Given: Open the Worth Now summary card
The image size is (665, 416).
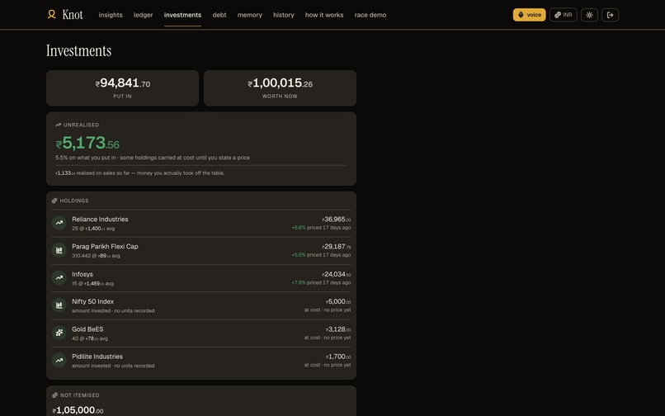Looking at the screenshot, I should click(280, 88).
